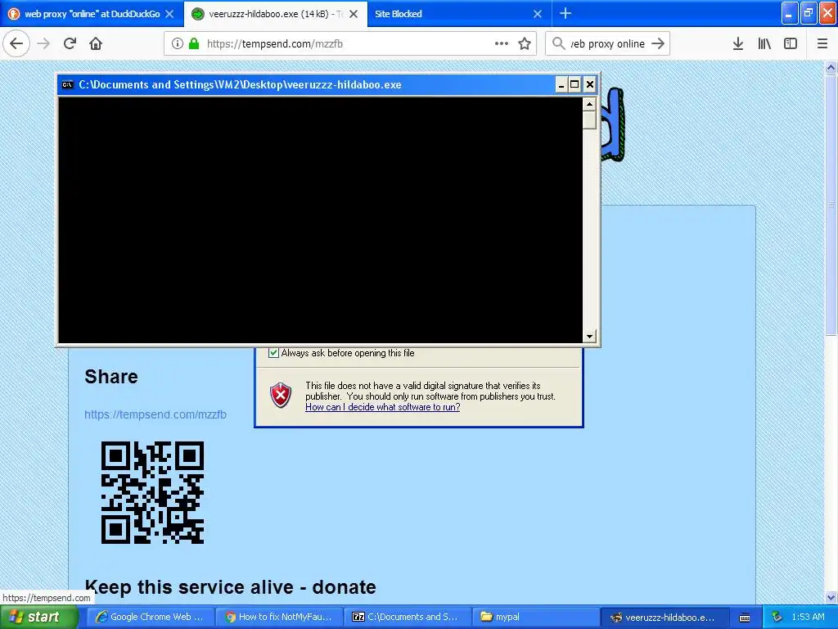
Task: Click the green padlock security icon
Action: click(x=194, y=43)
